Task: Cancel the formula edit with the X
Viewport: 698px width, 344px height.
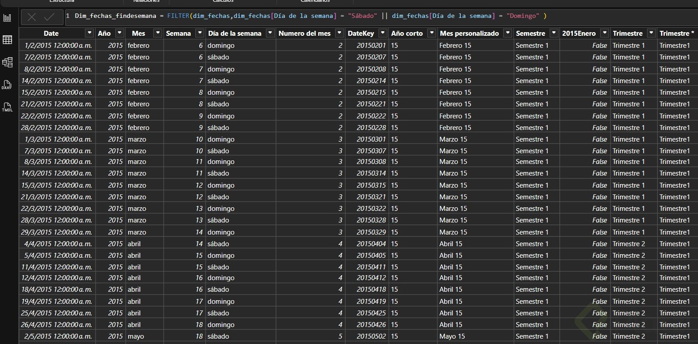Action: point(32,17)
